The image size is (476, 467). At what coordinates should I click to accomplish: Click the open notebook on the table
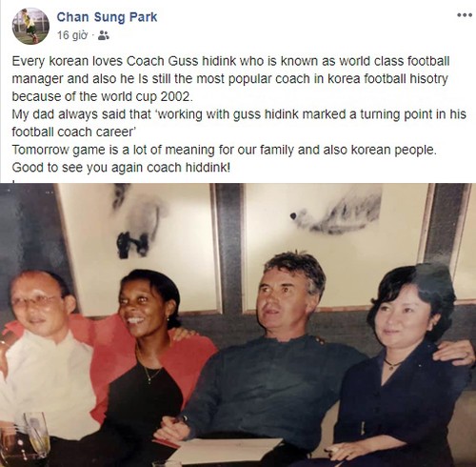[x=224, y=453]
